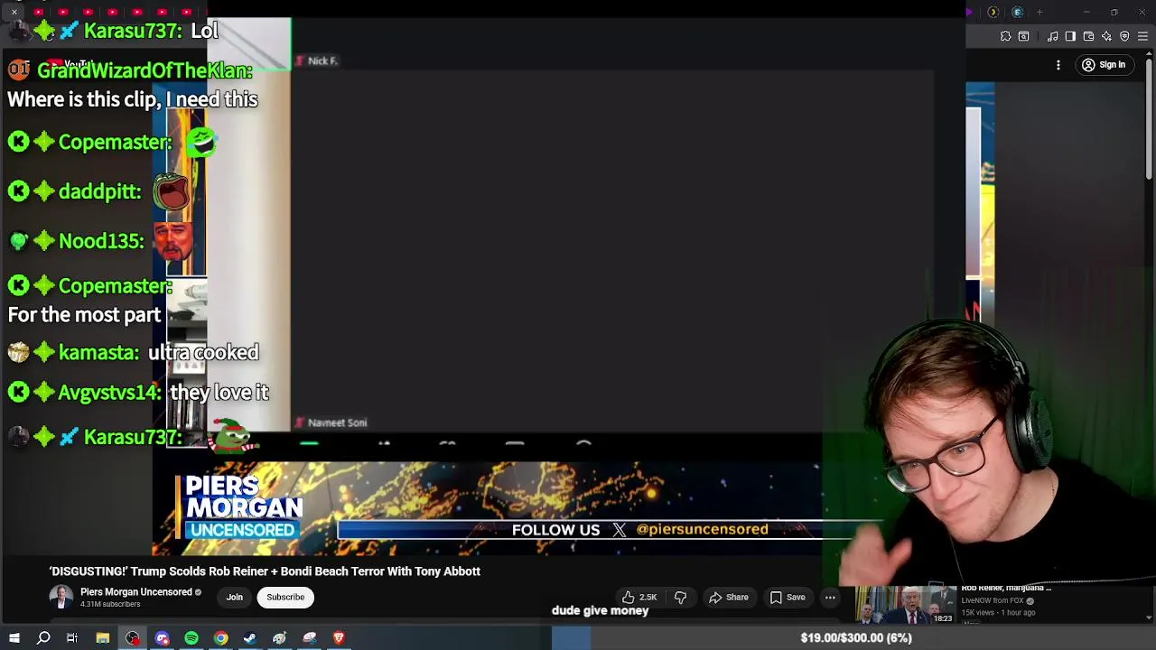
Task: Toggle the browser sidebar panel icon
Action: (1070, 36)
